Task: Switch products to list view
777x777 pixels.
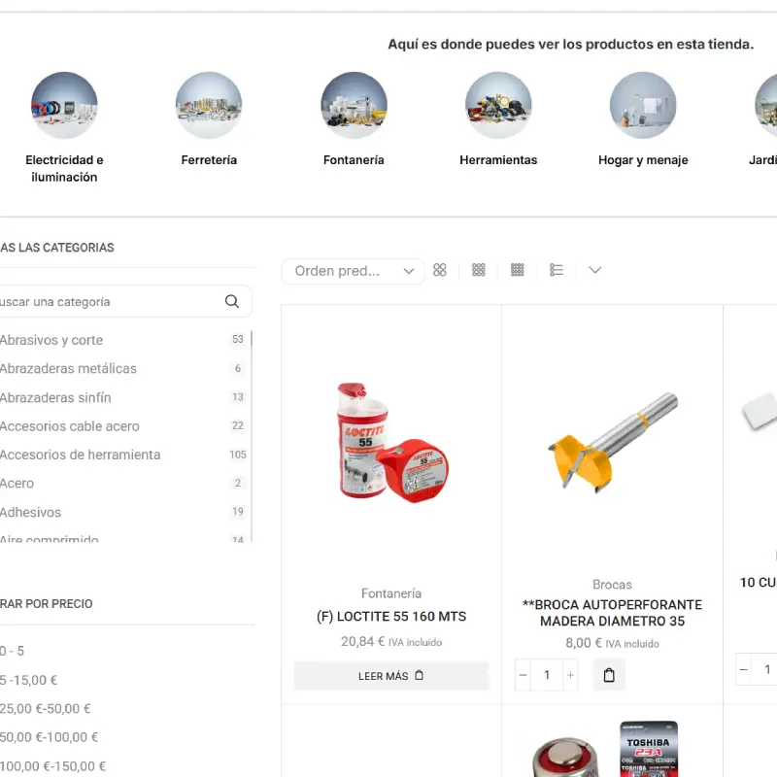Action: click(x=557, y=270)
